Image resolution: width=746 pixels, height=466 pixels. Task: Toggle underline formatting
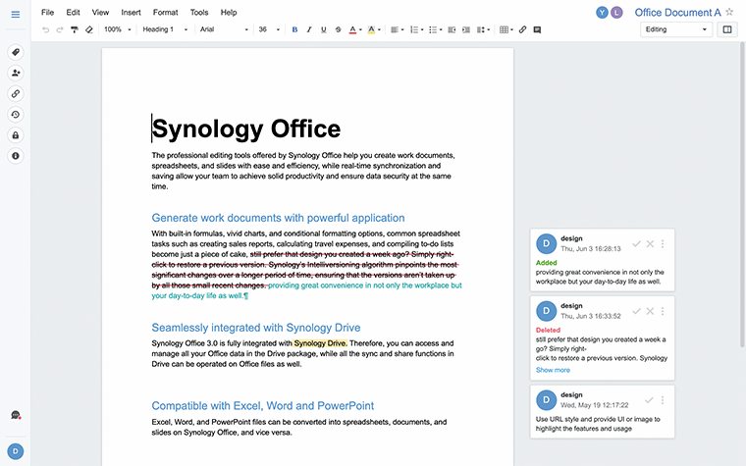click(x=324, y=29)
